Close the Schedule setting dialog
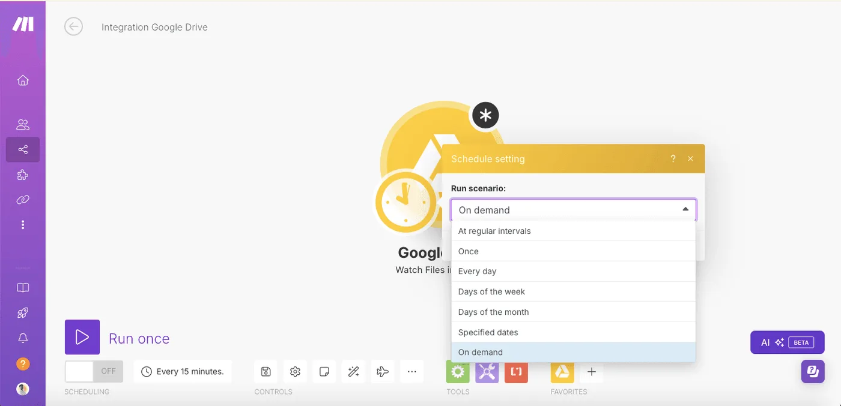The width and height of the screenshot is (841, 406). coord(690,159)
